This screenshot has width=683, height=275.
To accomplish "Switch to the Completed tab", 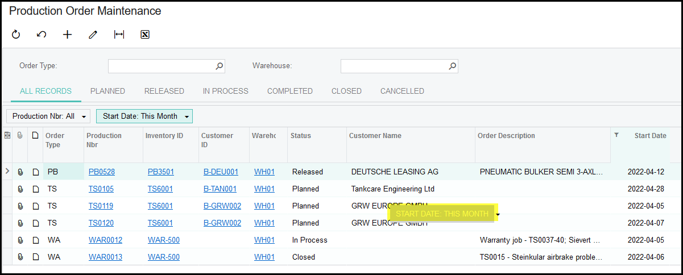I will click(x=289, y=91).
